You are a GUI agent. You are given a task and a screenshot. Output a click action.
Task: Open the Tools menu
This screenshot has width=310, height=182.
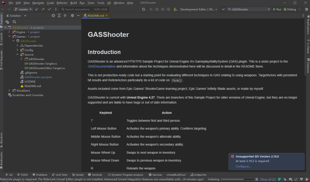(x=101, y=3)
